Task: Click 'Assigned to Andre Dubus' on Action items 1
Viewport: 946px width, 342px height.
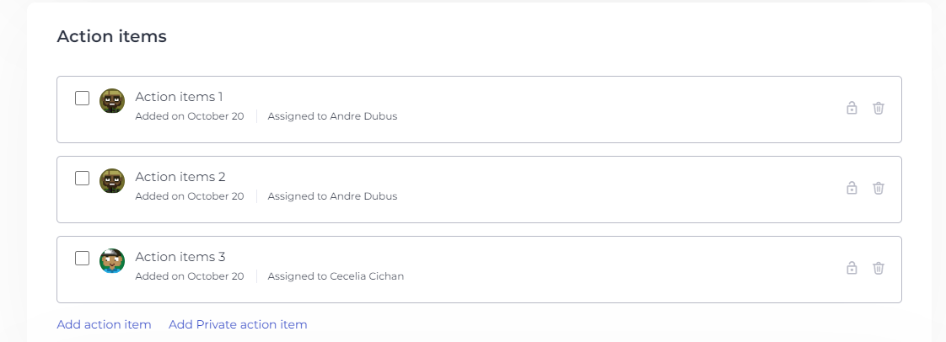Action: pyautogui.click(x=332, y=116)
